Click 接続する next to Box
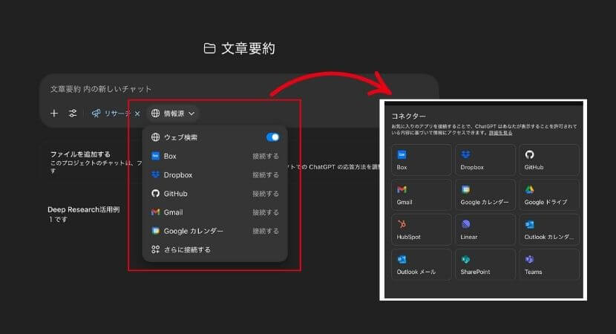 point(266,156)
